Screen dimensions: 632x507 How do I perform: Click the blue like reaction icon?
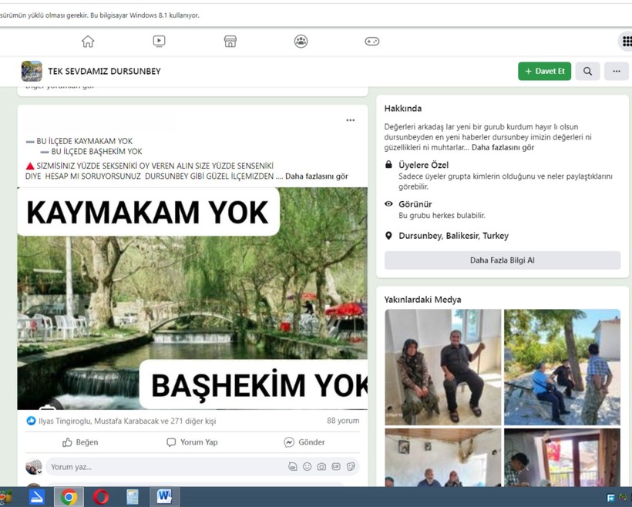click(31, 421)
